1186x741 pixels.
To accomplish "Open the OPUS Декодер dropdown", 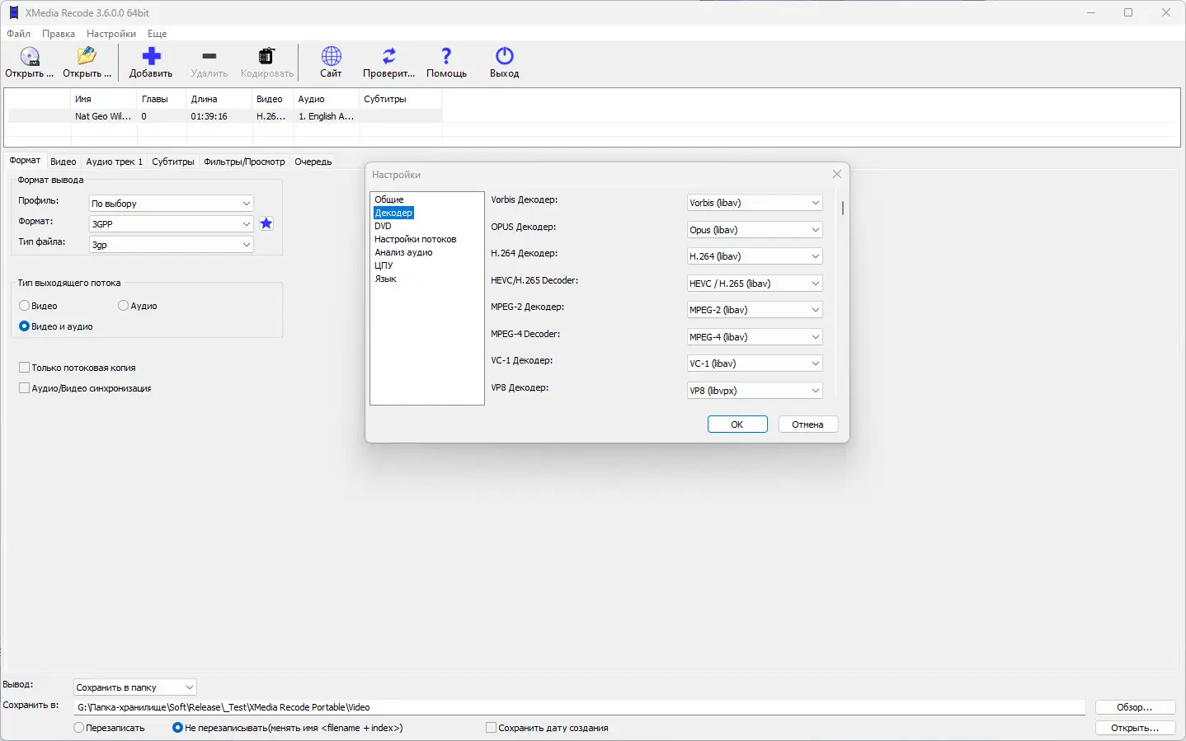I will pyautogui.click(x=755, y=230).
